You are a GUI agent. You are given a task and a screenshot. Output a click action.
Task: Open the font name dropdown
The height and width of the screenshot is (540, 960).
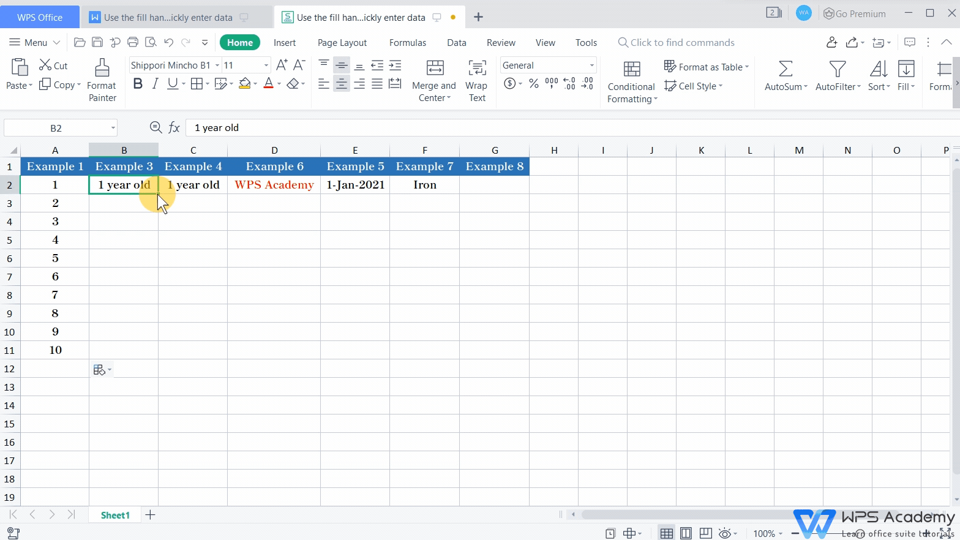click(217, 66)
